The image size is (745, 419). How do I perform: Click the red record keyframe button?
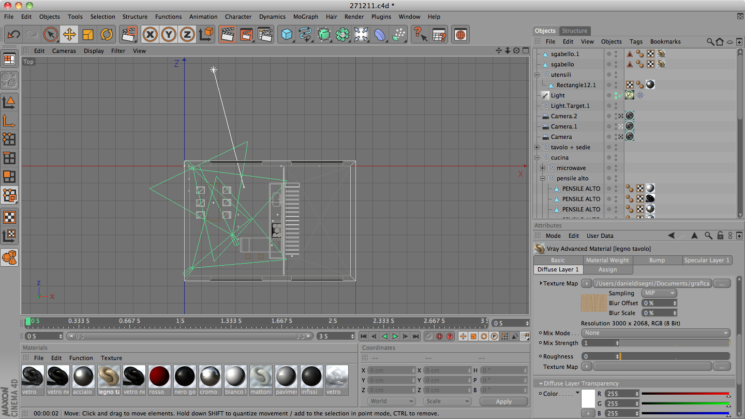[x=439, y=336]
